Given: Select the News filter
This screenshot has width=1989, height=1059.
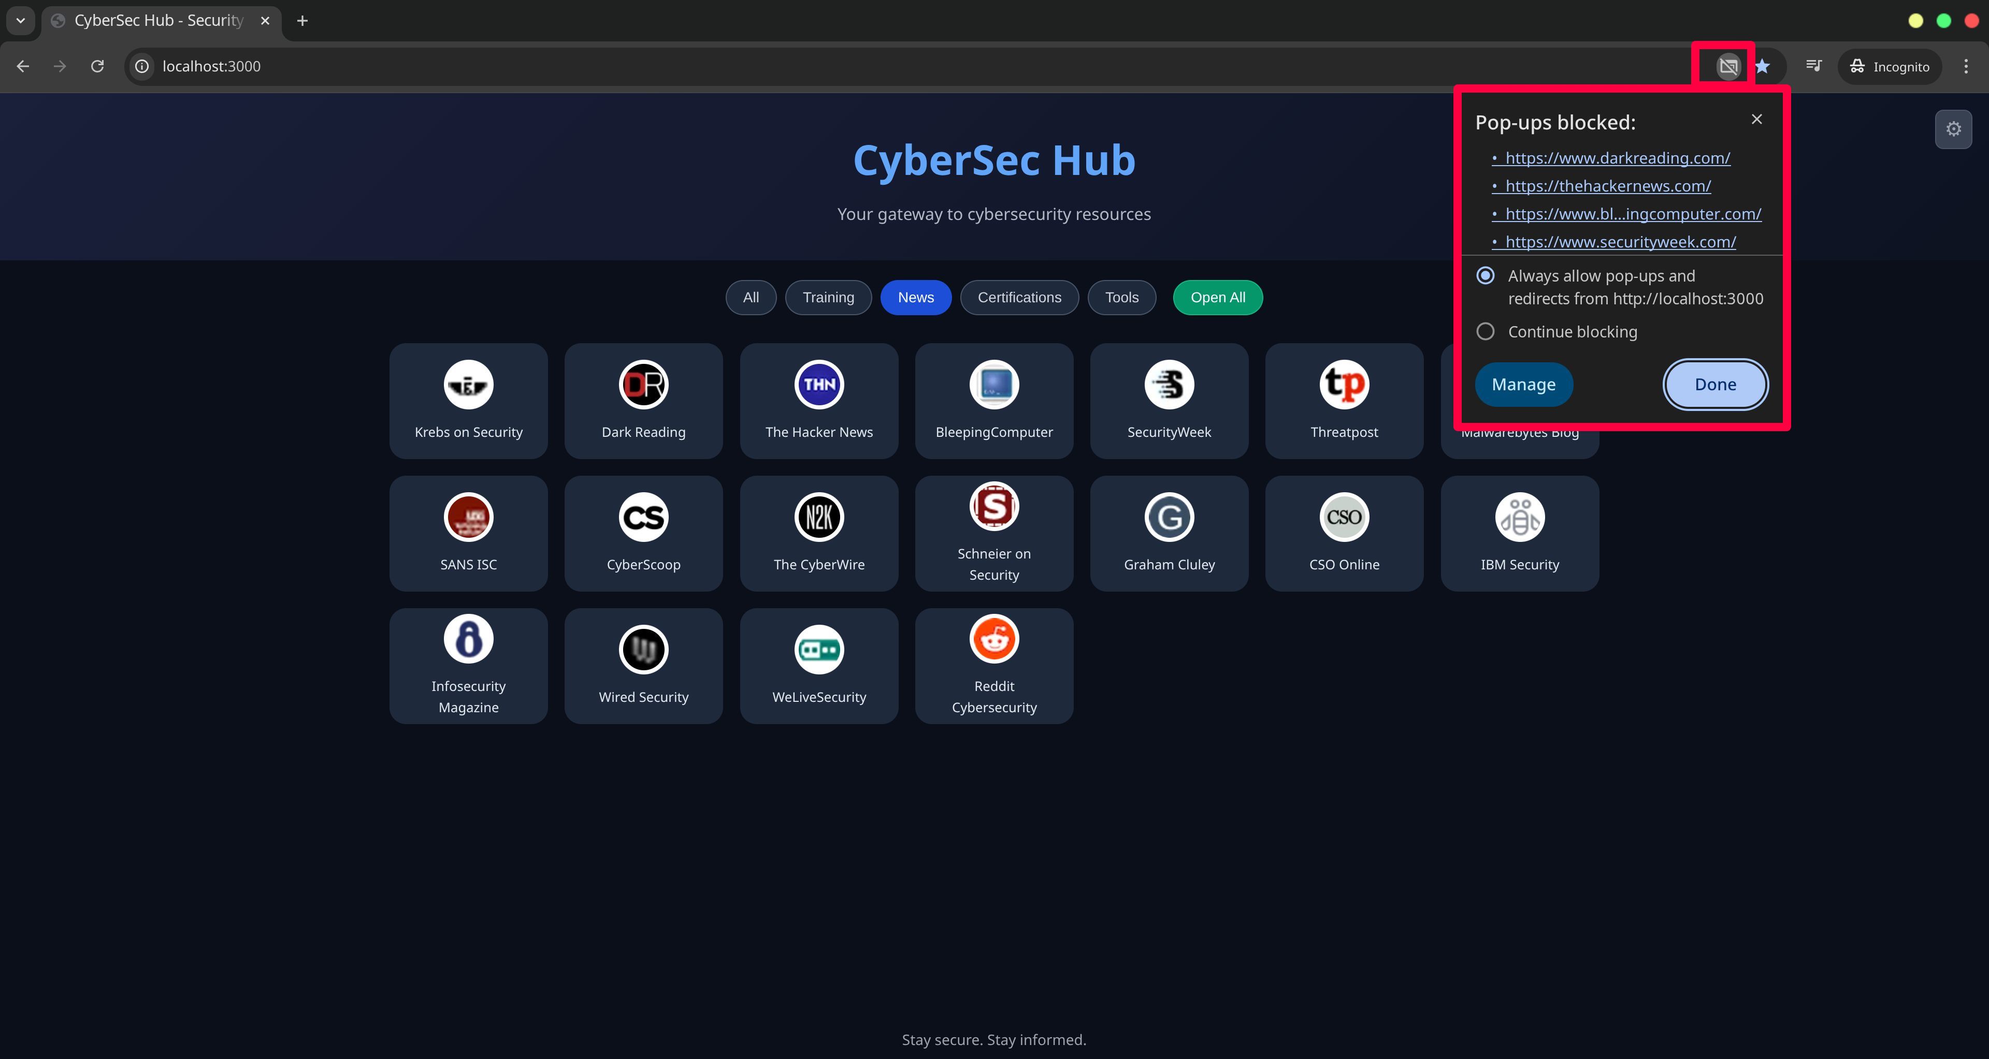Looking at the screenshot, I should click(916, 298).
